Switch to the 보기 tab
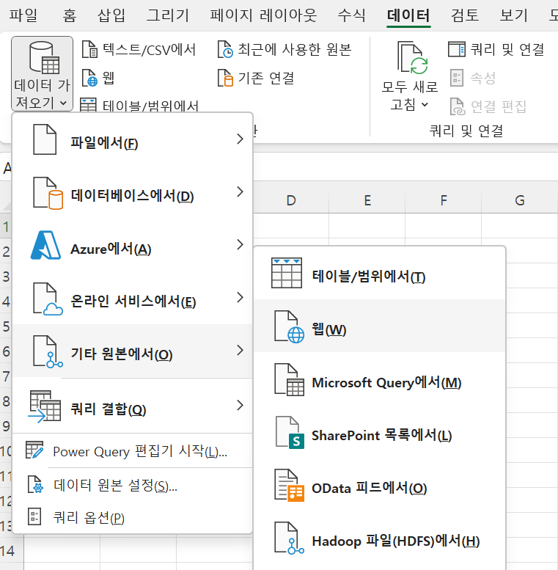The width and height of the screenshot is (558, 570). point(514,15)
